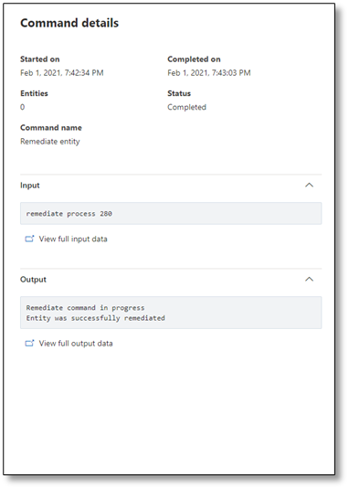Click the open-in-new-window icon beside View full input data

tap(29, 239)
